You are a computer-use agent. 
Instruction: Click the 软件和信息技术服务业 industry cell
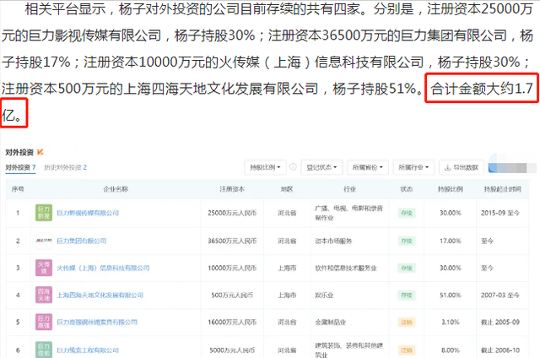click(346, 268)
